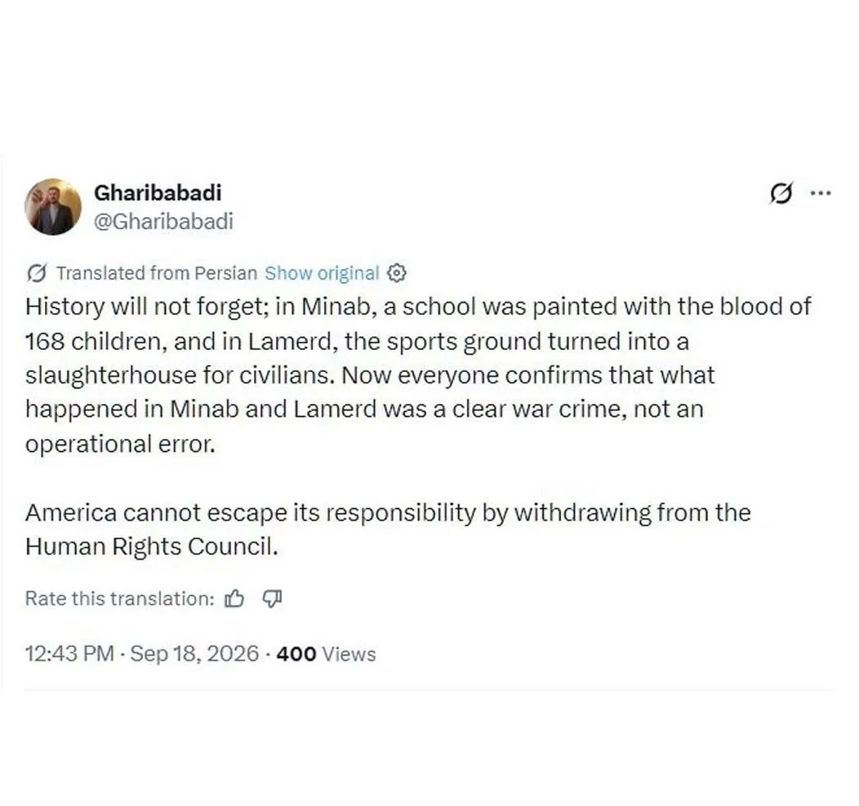This screenshot has width=859, height=806.
Task: Click the tweet paragraph starting History will not forget
Action: pos(418,374)
